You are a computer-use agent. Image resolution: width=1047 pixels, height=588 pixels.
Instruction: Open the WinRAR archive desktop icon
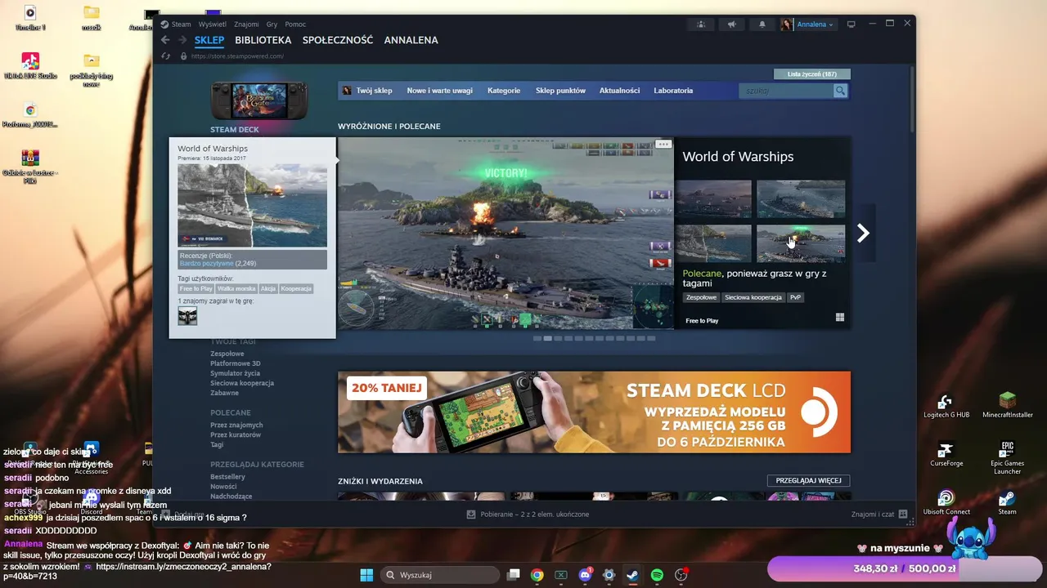[29, 167]
